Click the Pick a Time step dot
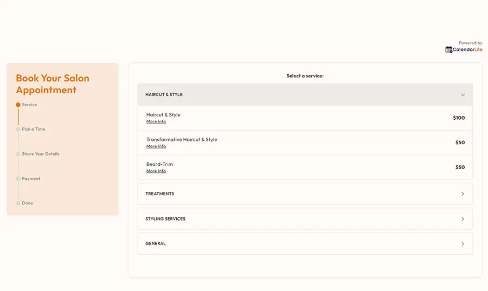488x291 pixels. point(18,130)
